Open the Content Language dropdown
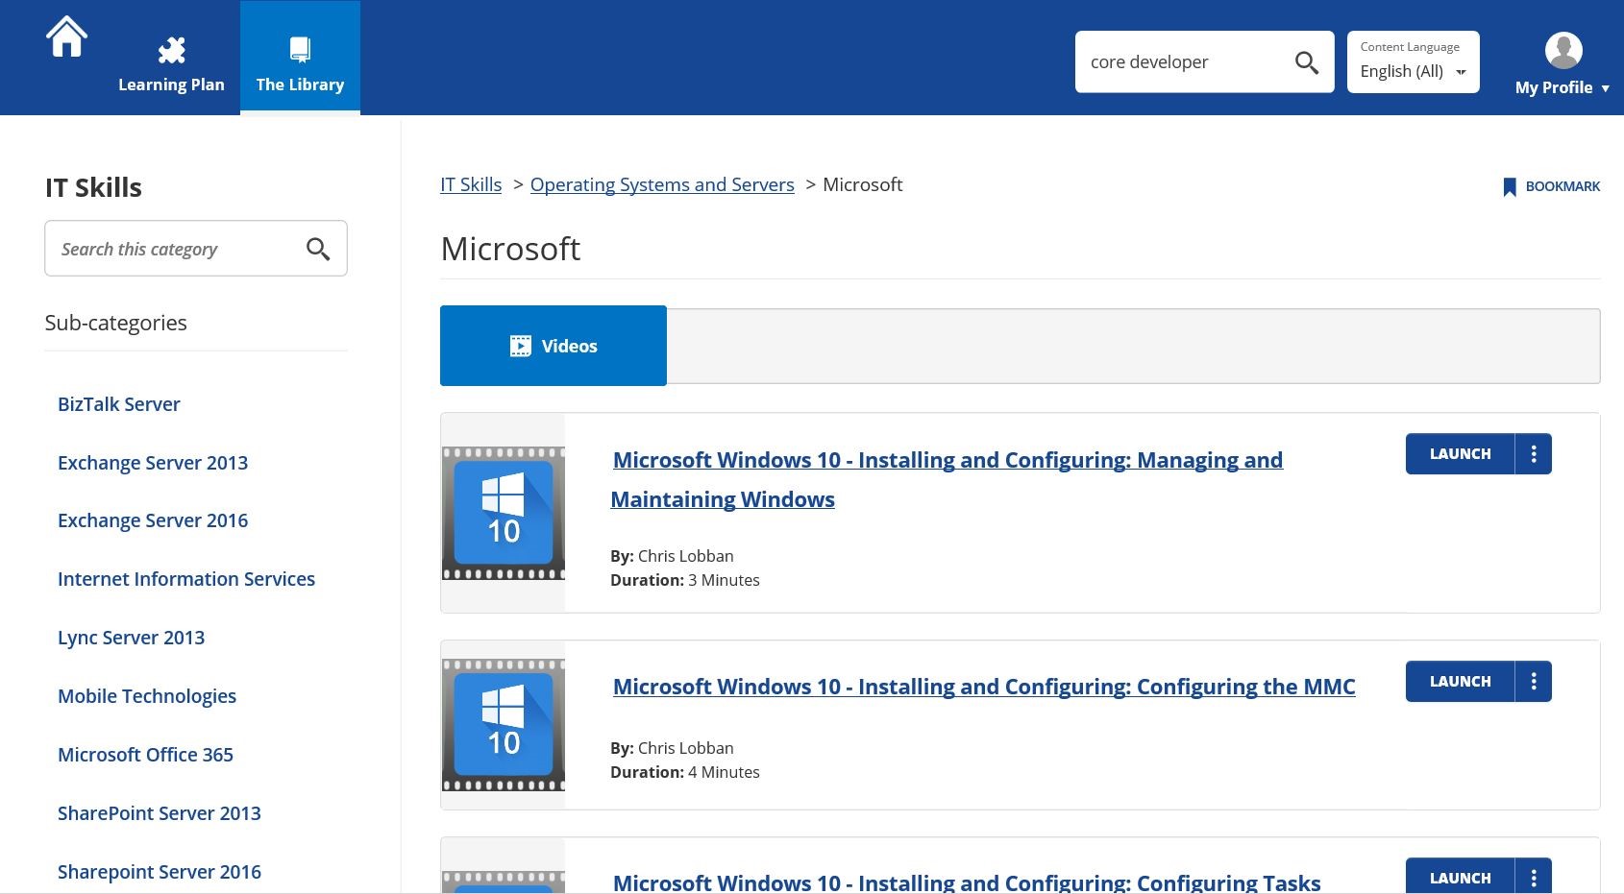 coord(1413,62)
